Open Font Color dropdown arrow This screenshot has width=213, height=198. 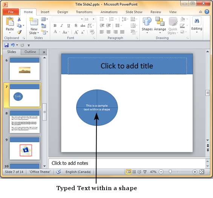pyautogui.click(x=60, y=32)
